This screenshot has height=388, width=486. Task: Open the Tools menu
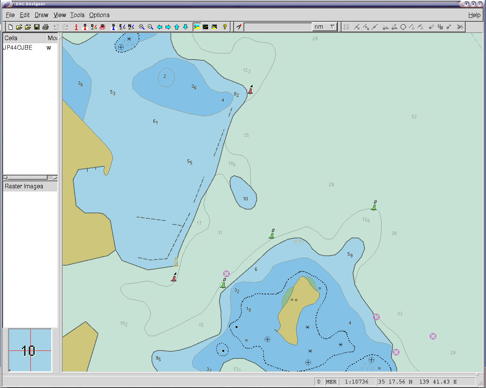[77, 15]
